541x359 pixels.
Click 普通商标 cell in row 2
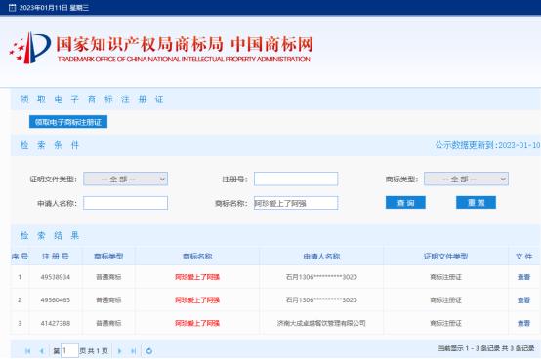(x=108, y=300)
